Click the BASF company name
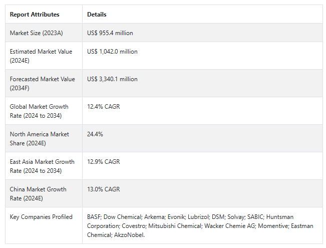Screen dimensions: 326x248 tap(95, 217)
